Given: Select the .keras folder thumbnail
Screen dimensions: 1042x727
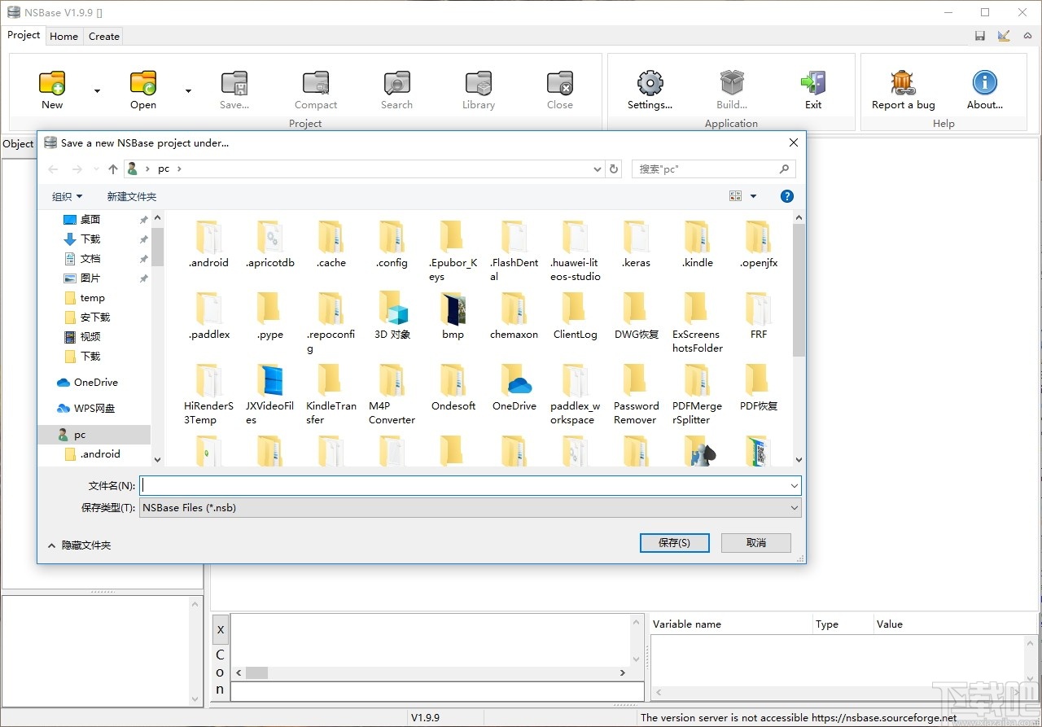Looking at the screenshot, I should pyautogui.click(x=636, y=238).
